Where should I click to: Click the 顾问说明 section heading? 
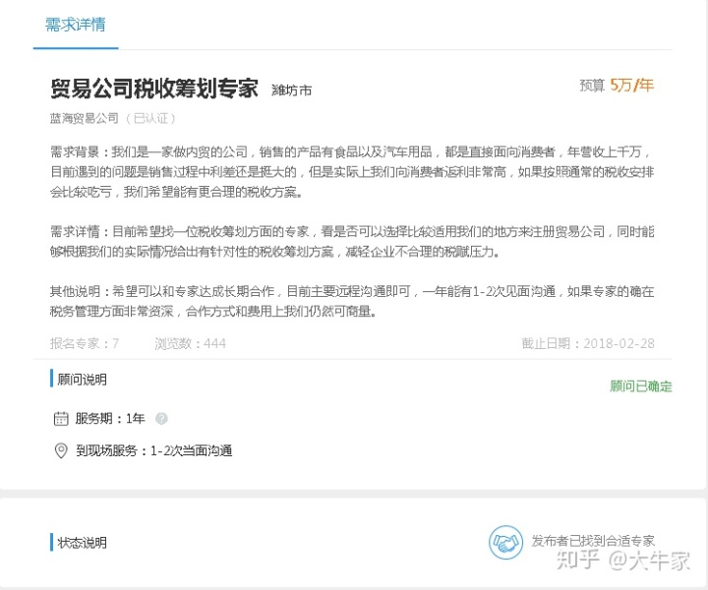click(82, 380)
